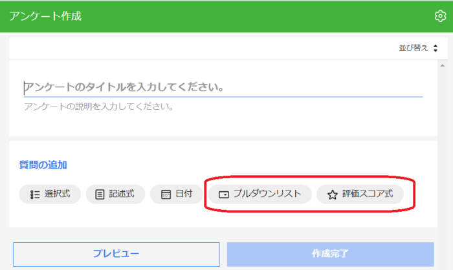Viewport: 453px width, 270px height.
Task: Open the 並び替え sort control
Action: coord(418,48)
